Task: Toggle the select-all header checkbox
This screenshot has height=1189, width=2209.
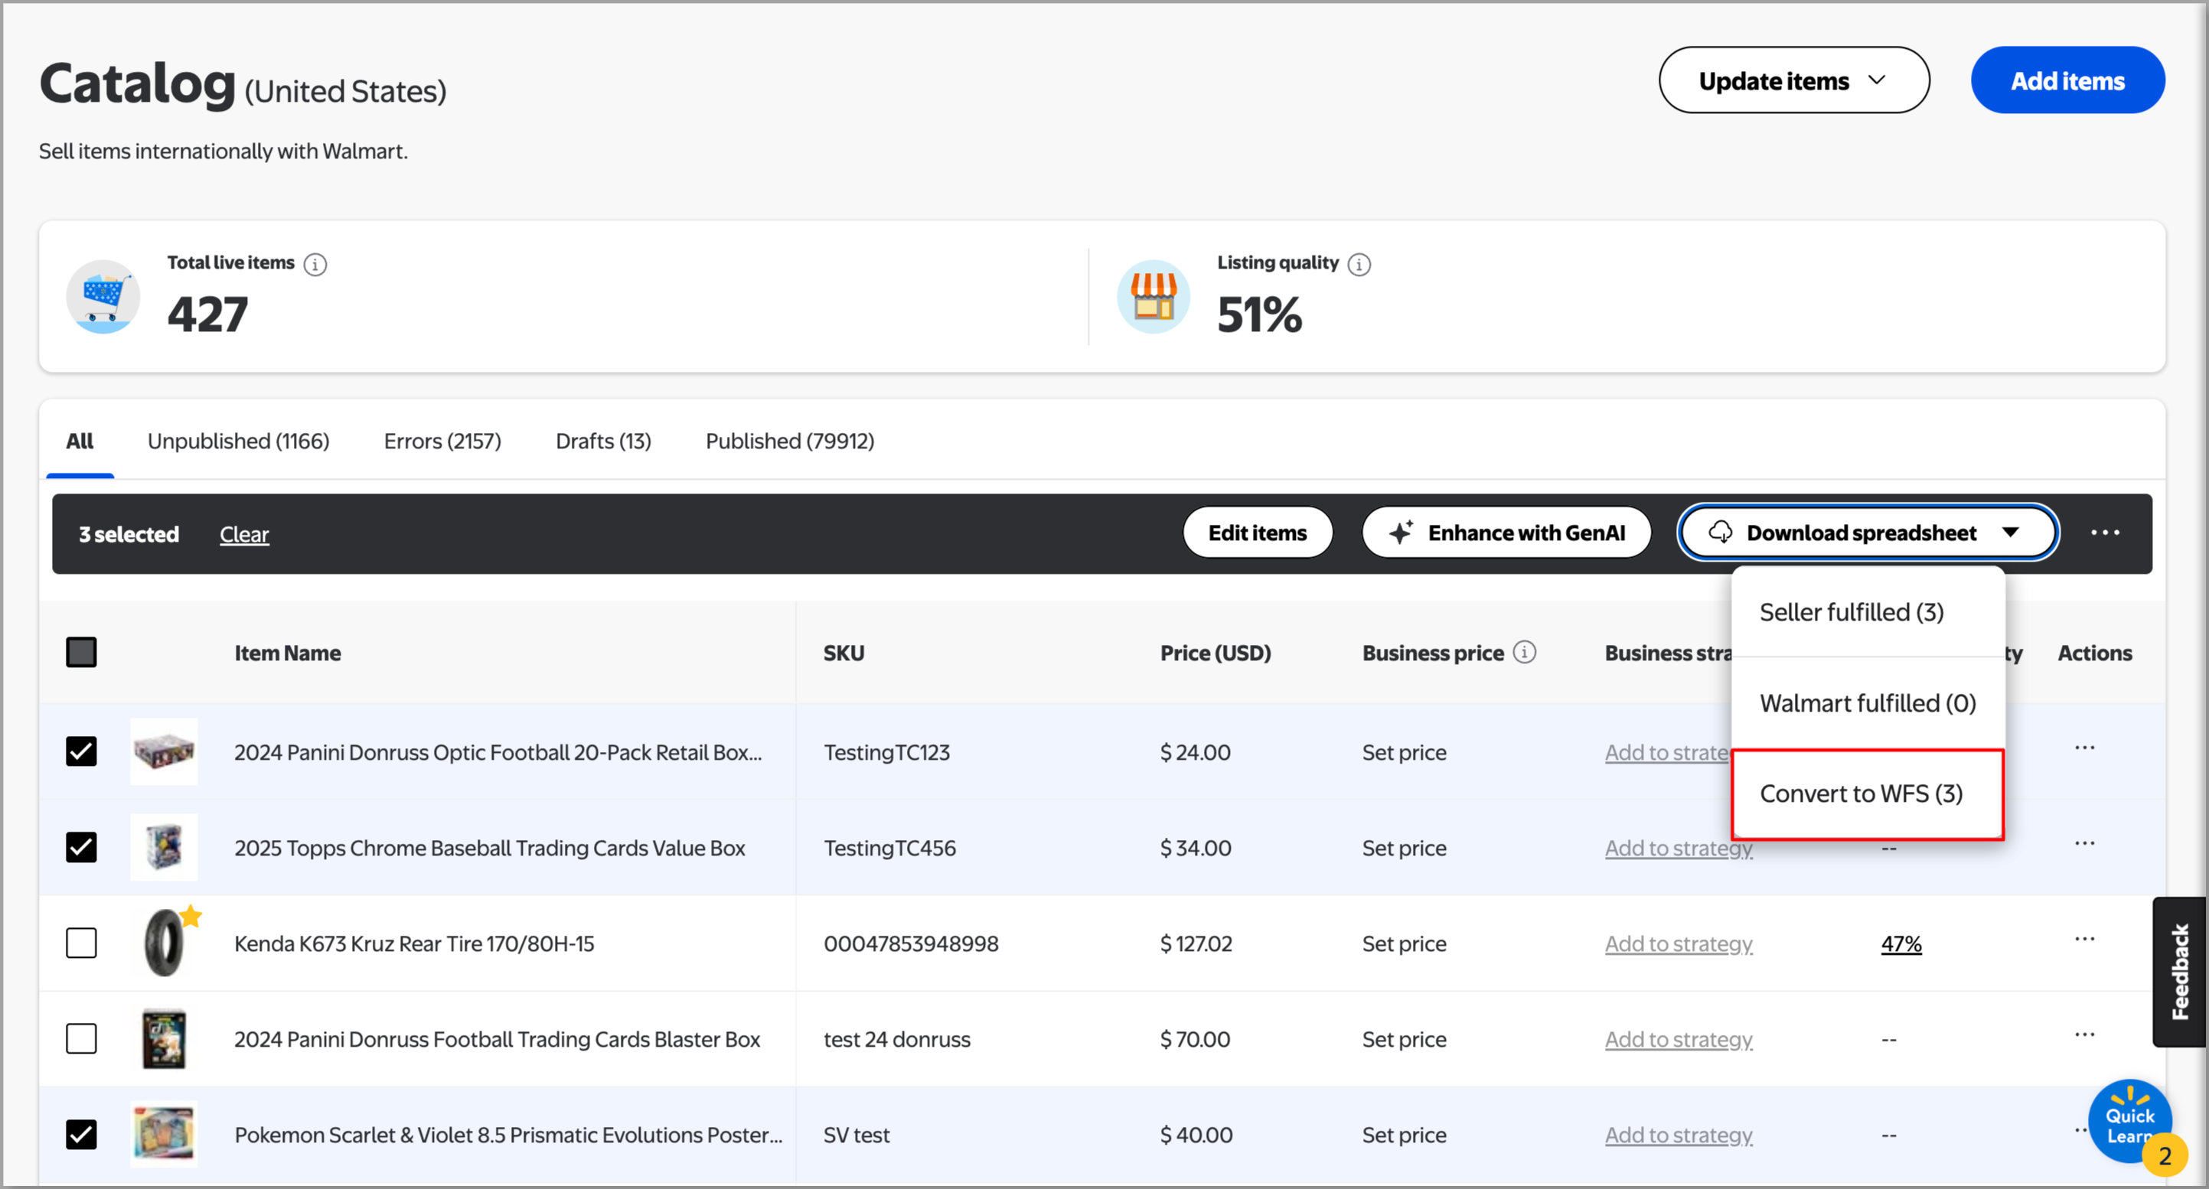Action: click(x=81, y=653)
